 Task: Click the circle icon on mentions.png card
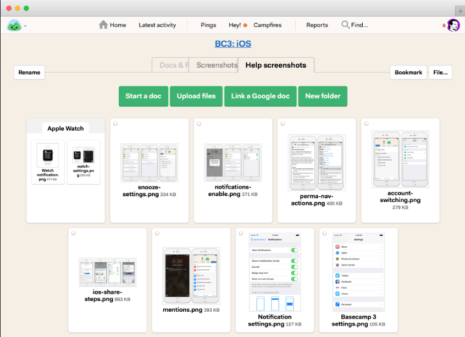pos(157,234)
